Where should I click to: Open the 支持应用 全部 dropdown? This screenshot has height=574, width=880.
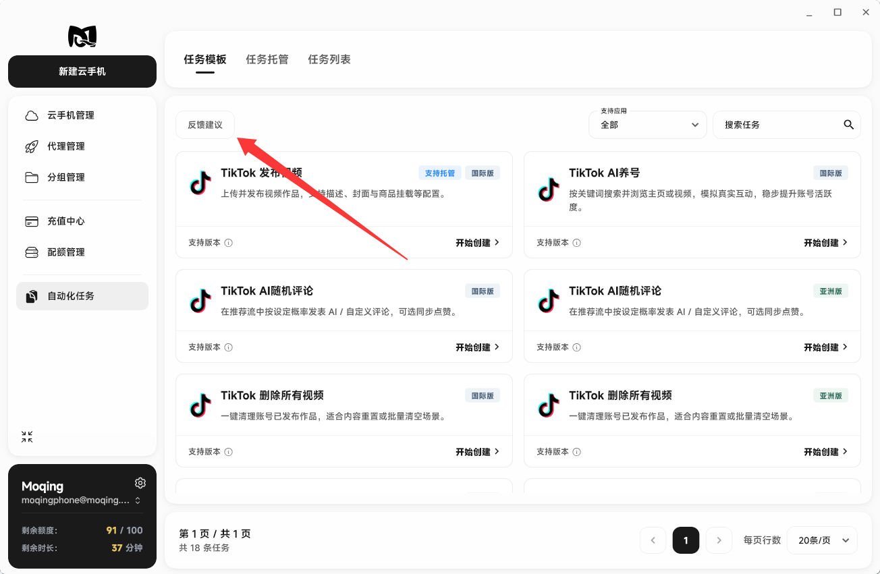pyautogui.click(x=648, y=125)
